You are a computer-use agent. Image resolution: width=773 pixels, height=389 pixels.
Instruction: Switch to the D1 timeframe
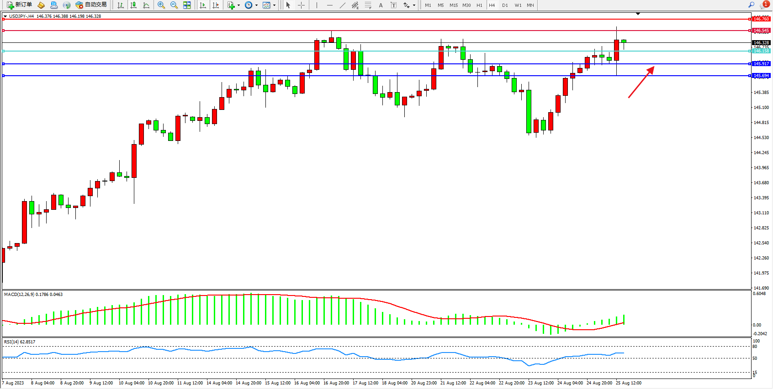pos(505,5)
